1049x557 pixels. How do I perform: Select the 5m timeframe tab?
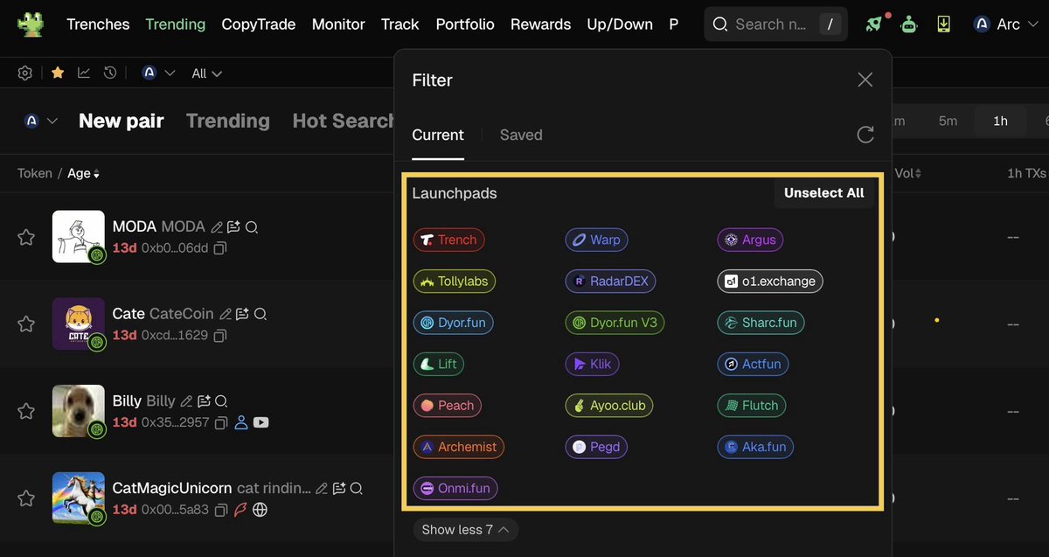[x=948, y=121]
